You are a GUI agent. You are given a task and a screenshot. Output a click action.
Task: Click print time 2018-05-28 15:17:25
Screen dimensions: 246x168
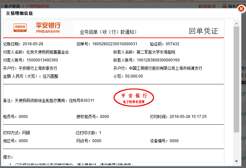coord(188,117)
